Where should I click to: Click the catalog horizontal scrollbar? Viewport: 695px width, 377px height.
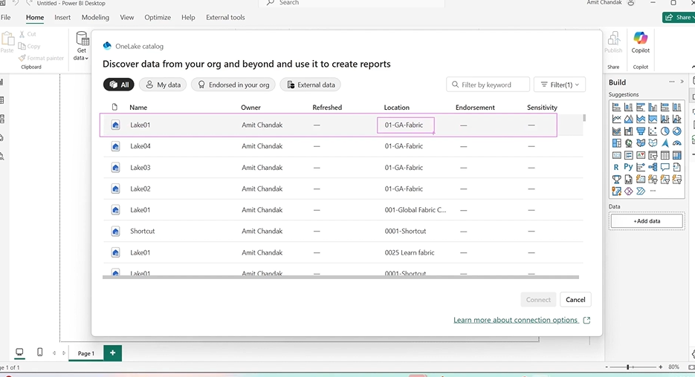(x=340, y=277)
